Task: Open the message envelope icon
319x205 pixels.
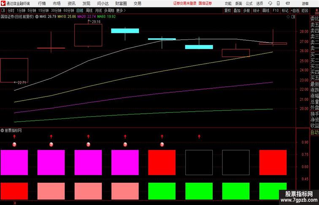Action: coord(288,3)
